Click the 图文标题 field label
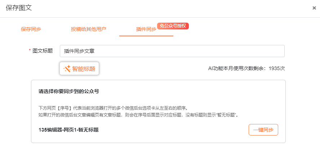Screen dimensions: 320x147 pyautogui.click(x=43, y=51)
